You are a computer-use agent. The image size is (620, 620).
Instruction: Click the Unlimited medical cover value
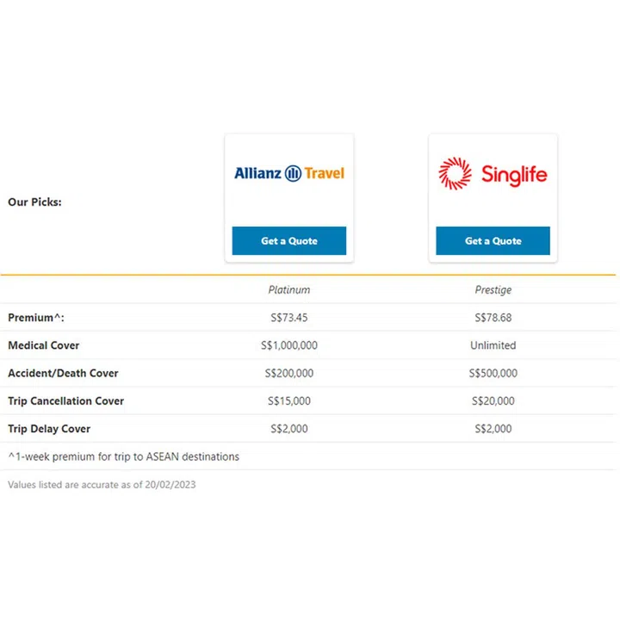pyautogui.click(x=493, y=345)
